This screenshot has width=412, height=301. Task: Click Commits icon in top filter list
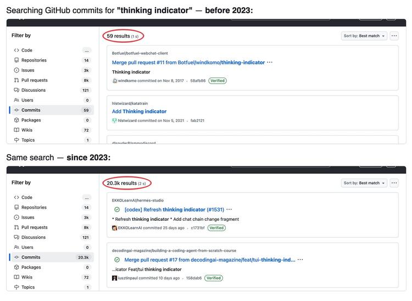point(16,110)
